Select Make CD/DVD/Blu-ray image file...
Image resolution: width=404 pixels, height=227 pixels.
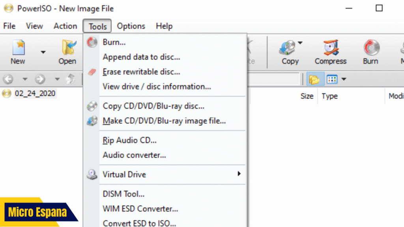tap(164, 121)
